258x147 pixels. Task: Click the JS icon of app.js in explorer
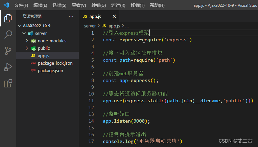[33, 56]
